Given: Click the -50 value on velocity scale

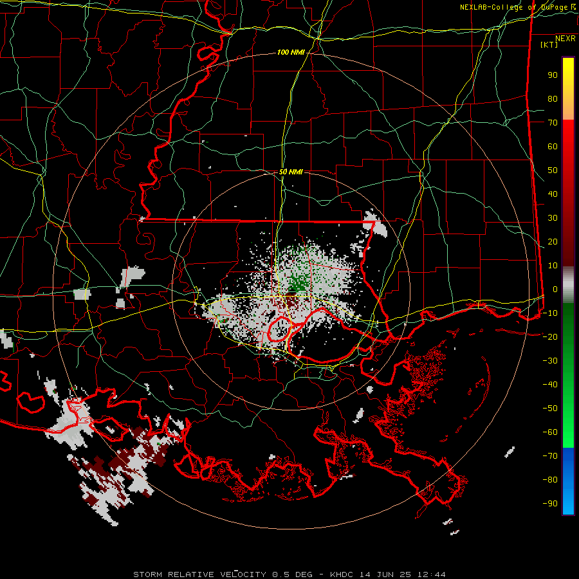Looking at the screenshot, I should 550,409.
